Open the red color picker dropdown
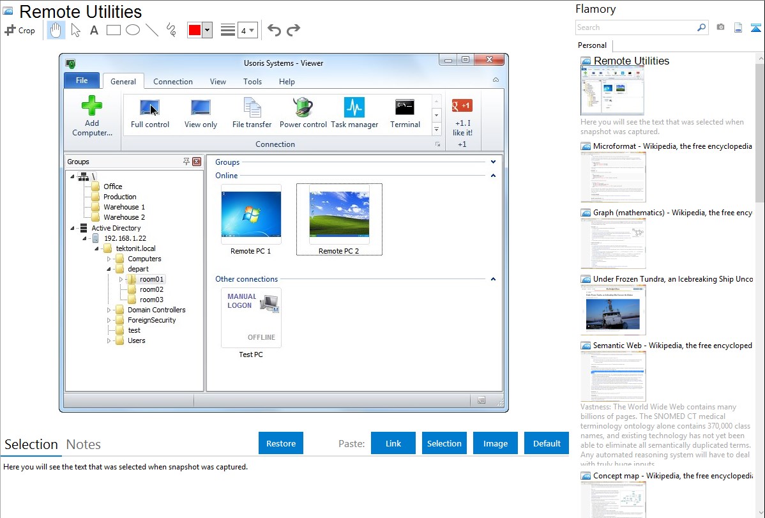This screenshot has width=765, height=518. 207,30
